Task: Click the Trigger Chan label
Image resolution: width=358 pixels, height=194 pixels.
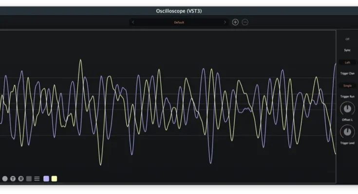Action: click(347, 73)
